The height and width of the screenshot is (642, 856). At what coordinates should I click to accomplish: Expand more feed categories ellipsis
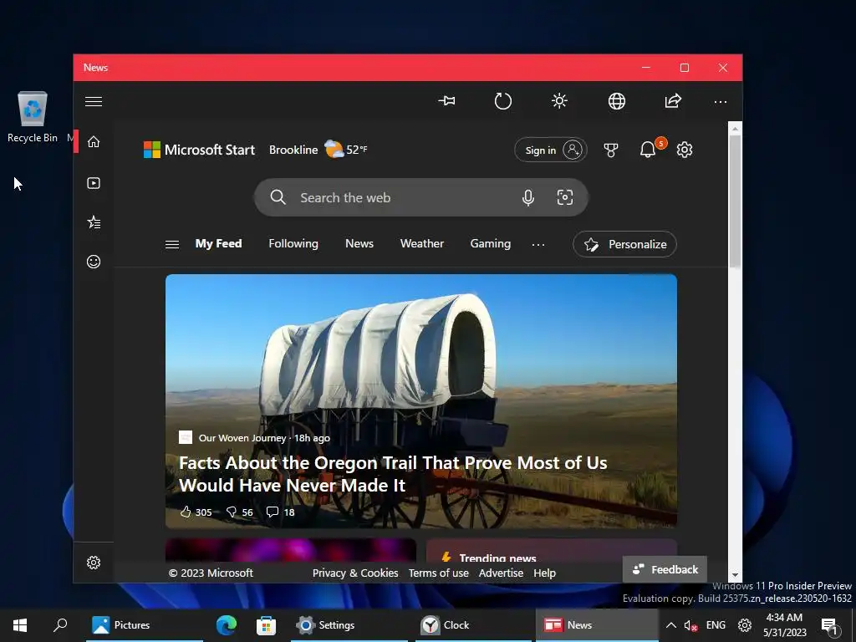pos(538,245)
